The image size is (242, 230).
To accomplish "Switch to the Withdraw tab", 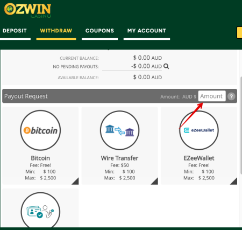I will click(x=56, y=31).
